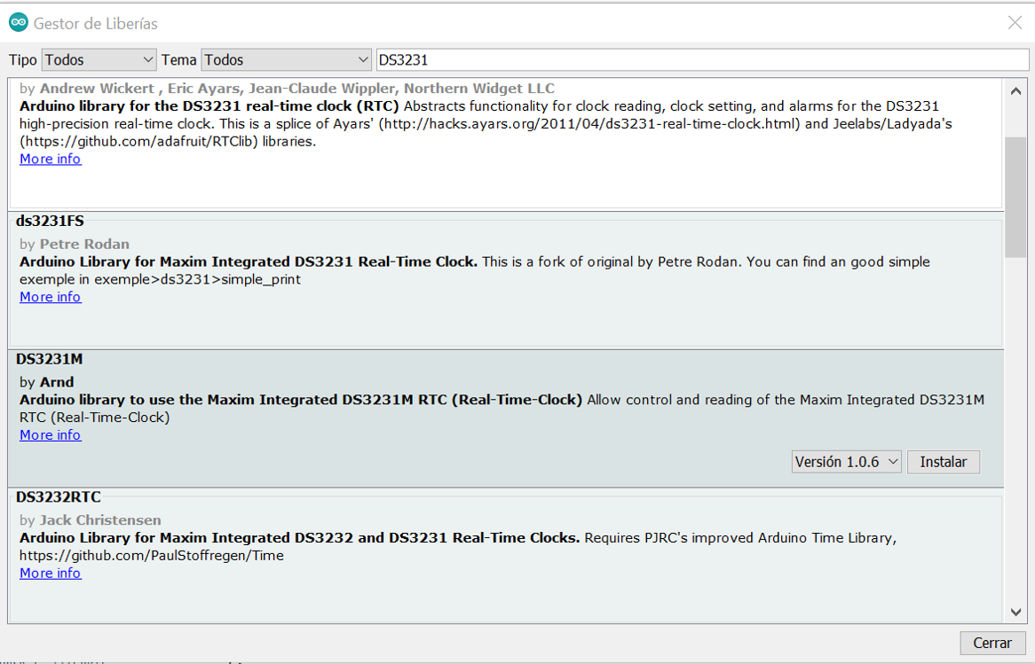Open More info link for DS3231M library
This screenshot has width=1035, height=664.
(x=51, y=435)
